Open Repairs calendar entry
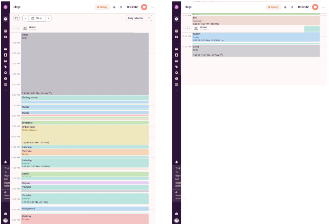329x224 pixels. click(85, 183)
